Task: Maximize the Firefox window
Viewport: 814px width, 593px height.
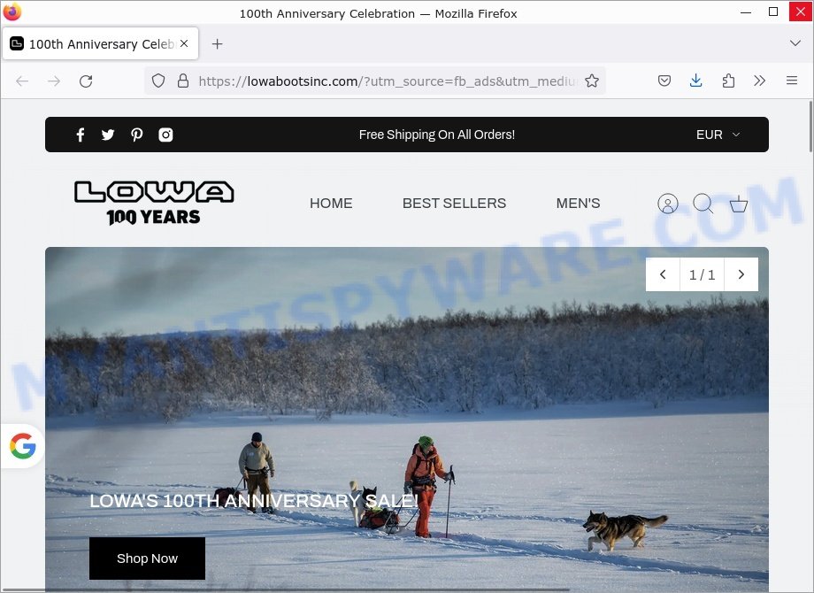Action: pos(773,12)
